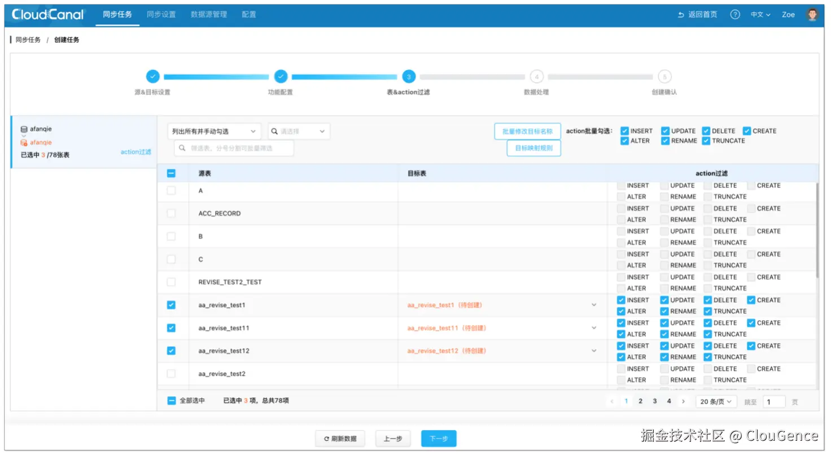Check the REVISE_TEST2_TEST row checkbox
Image resolution: width=831 pixels, height=456 pixels.
click(x=171, y=282)
